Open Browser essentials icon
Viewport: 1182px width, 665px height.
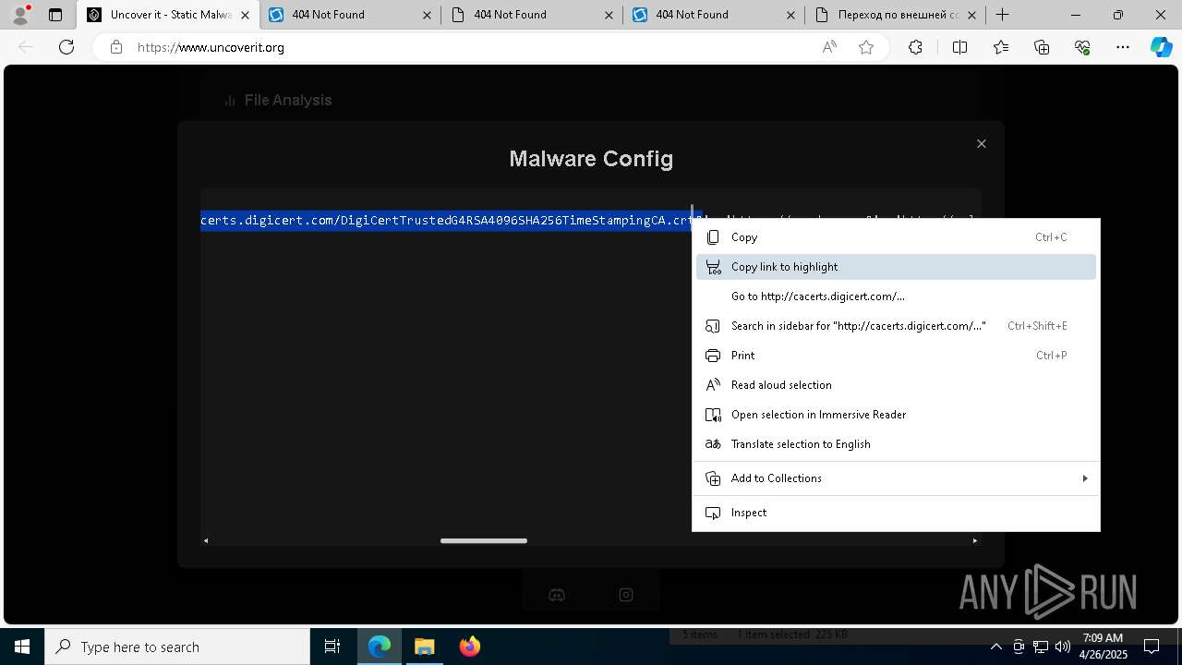coord(1082,47)
